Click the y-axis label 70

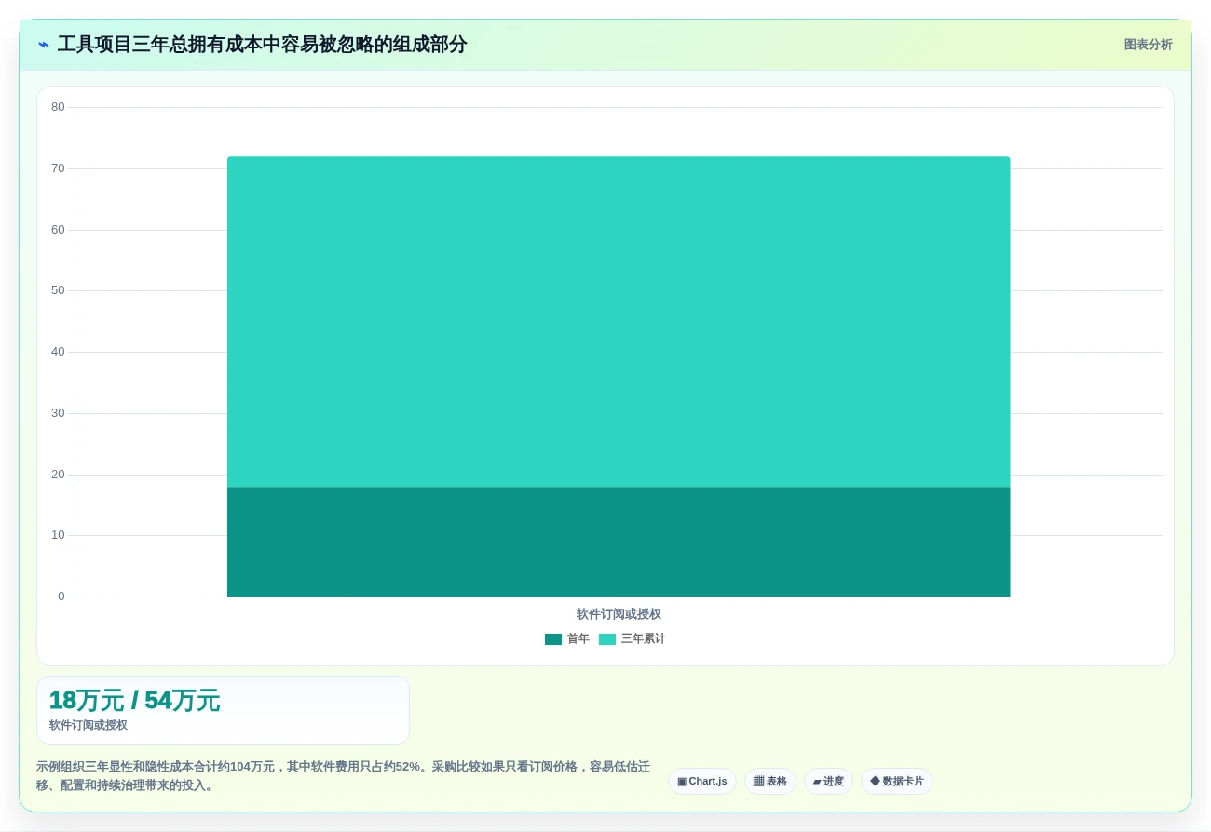coord(58,168)
